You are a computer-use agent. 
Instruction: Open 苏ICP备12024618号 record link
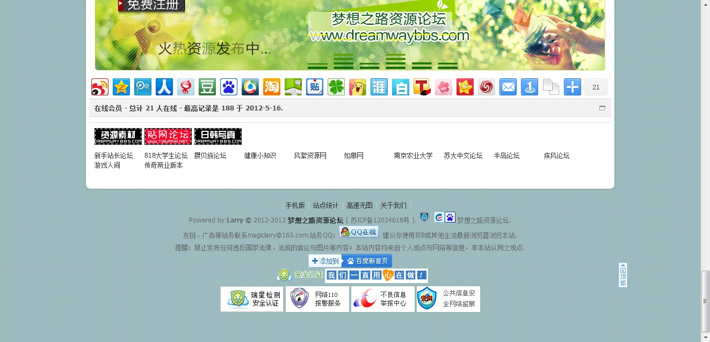(x=380, y=220)
